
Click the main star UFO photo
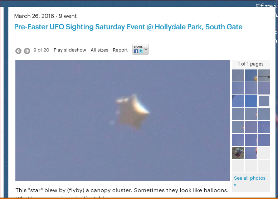123,120
